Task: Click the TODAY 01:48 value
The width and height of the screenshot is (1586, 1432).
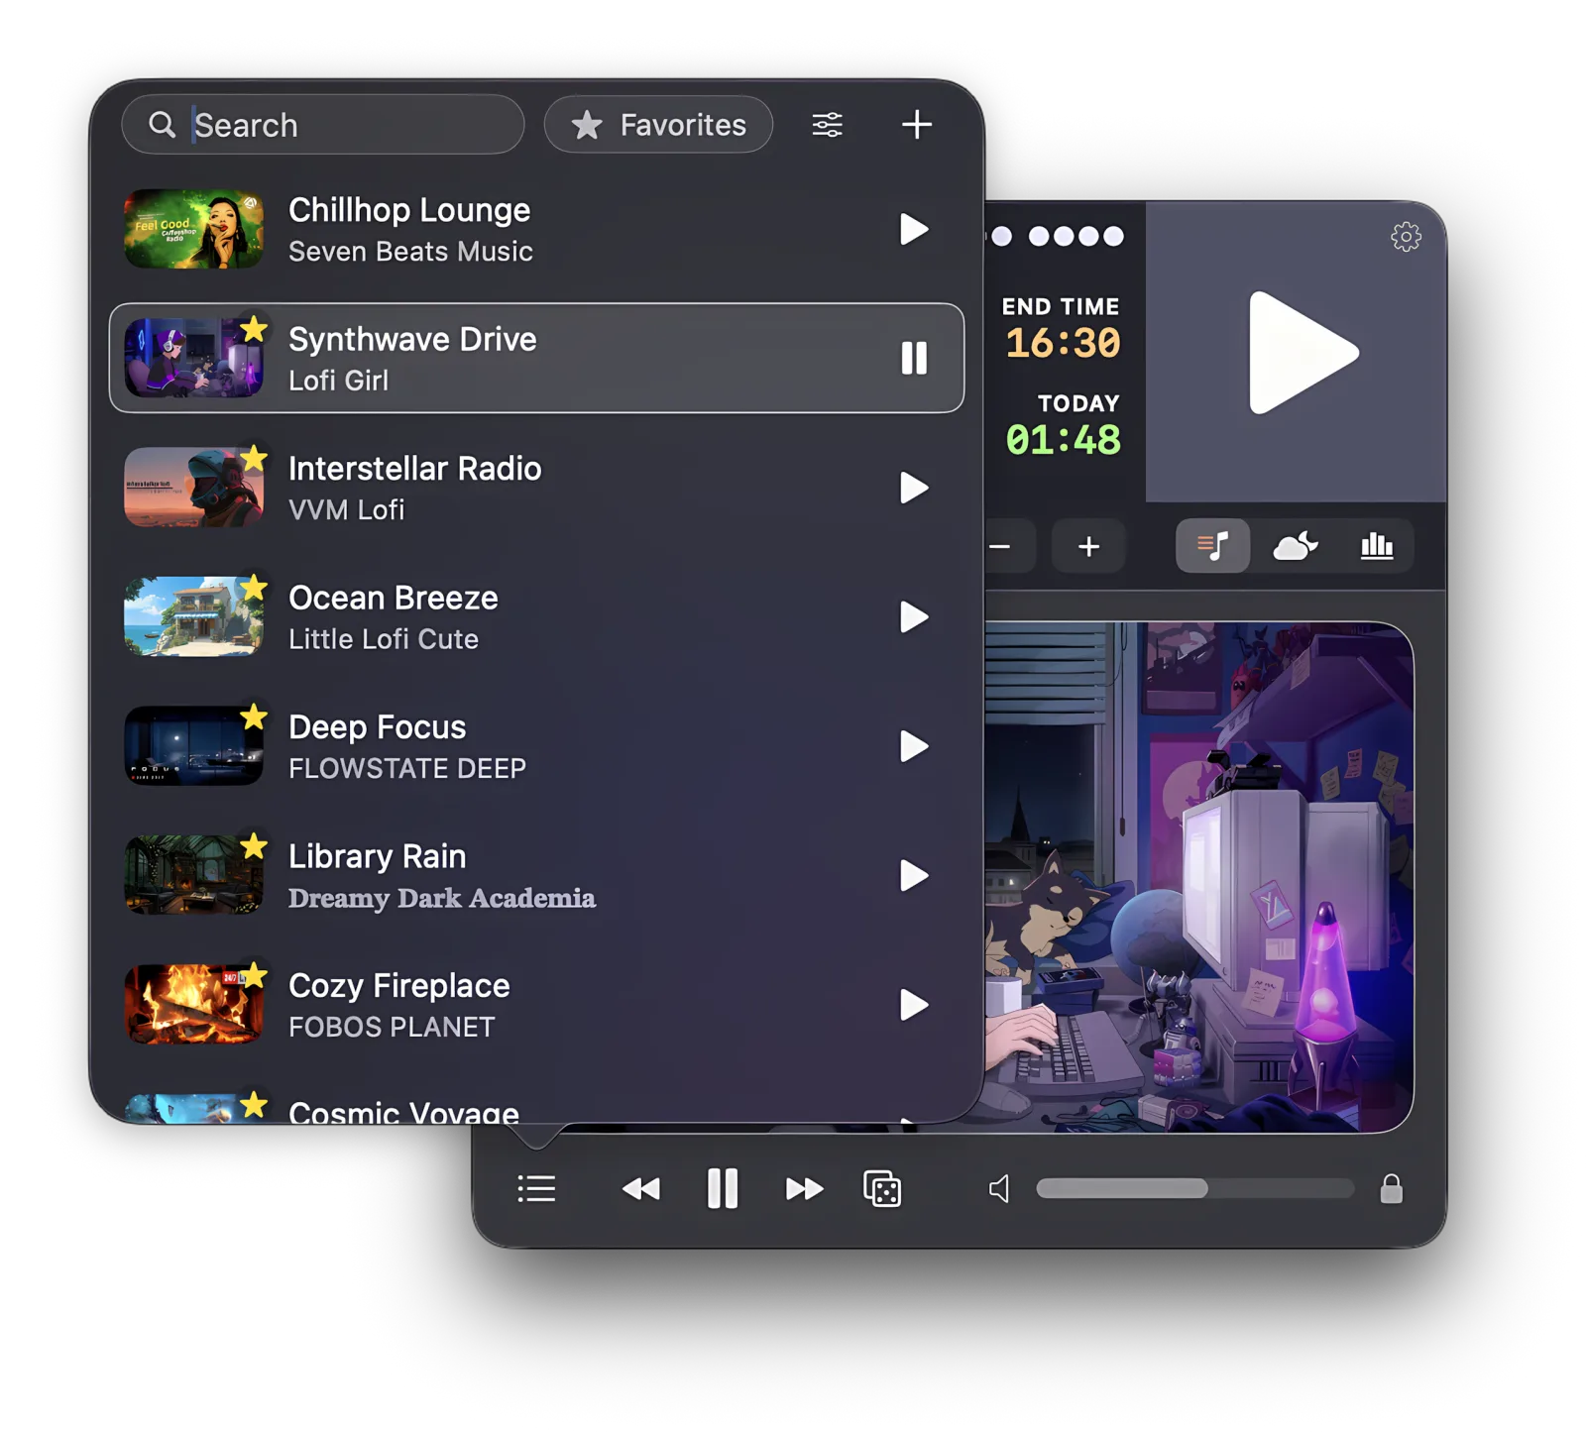Action: pos(1063,440)
